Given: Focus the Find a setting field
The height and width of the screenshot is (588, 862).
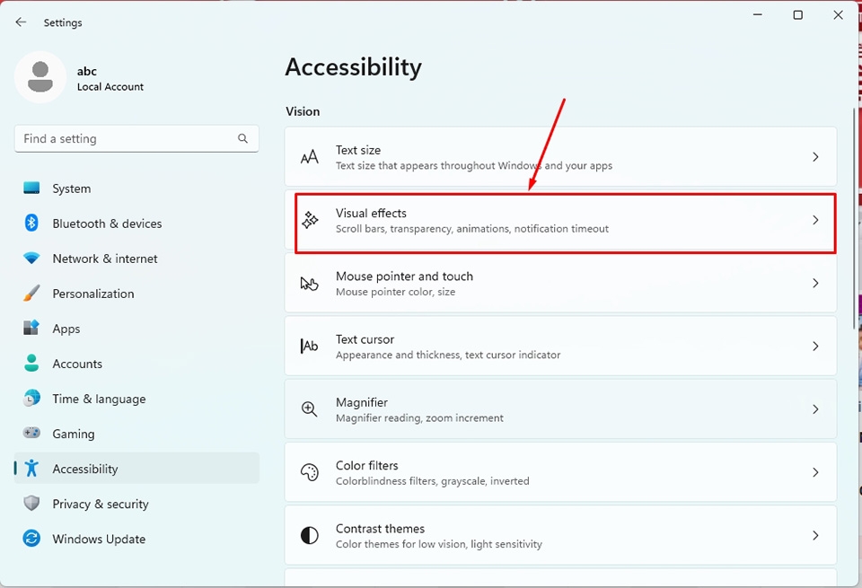Looking at the screenshot, I should pyautogui.click(x=126, y=138).
